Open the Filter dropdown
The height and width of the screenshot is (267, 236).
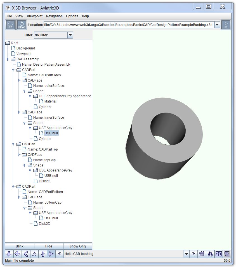point(70,35)
